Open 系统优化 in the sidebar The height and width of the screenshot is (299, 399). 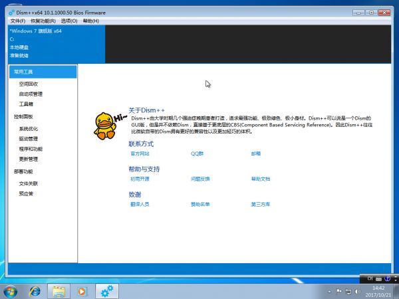28,129
